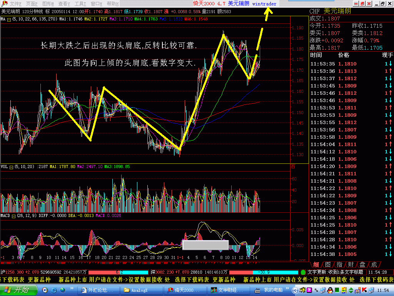The height and width of the screenshot is (296, 394).
Task: Launch Internet Explorer from quick launch
Action: [x=54, y=290]
